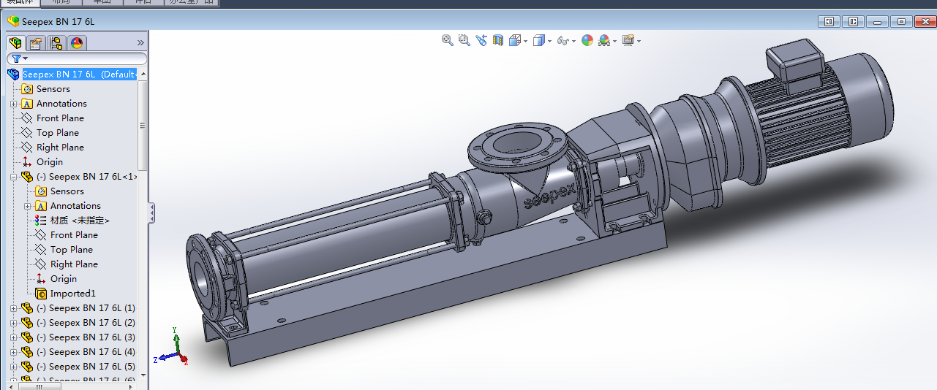This screenshot has height=390, width=937.
Task: Click the 材质 material icon
Action: [x=41, y=221]
